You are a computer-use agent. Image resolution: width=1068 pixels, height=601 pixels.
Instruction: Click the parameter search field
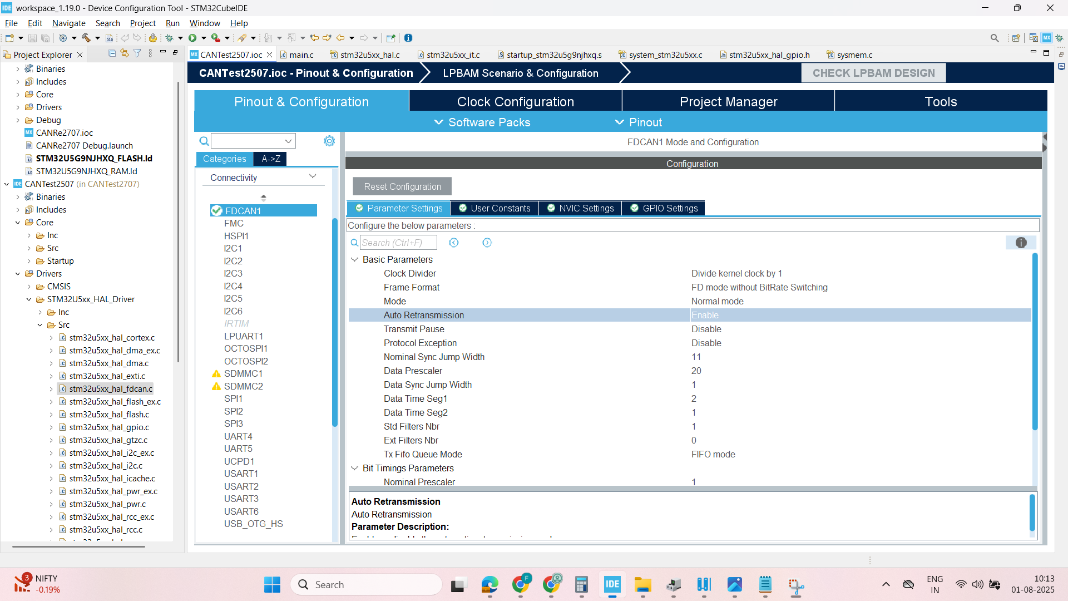(398, 242)
